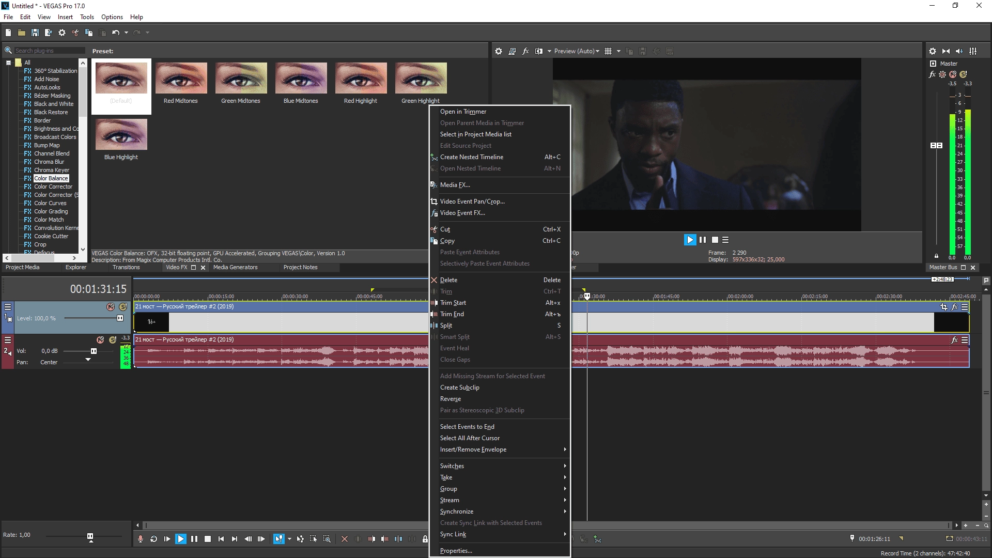Click the Downmix Output icon in Master Bus
This screenshot has width=992, height=558.
coord(946,51)
